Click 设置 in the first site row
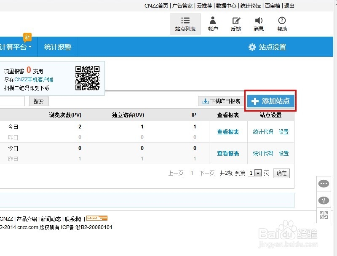The width and height of the screenshot is (337, 256). [x=284, y=132]
